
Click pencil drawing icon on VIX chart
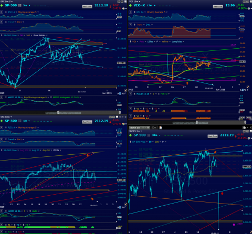coord(248,87)
